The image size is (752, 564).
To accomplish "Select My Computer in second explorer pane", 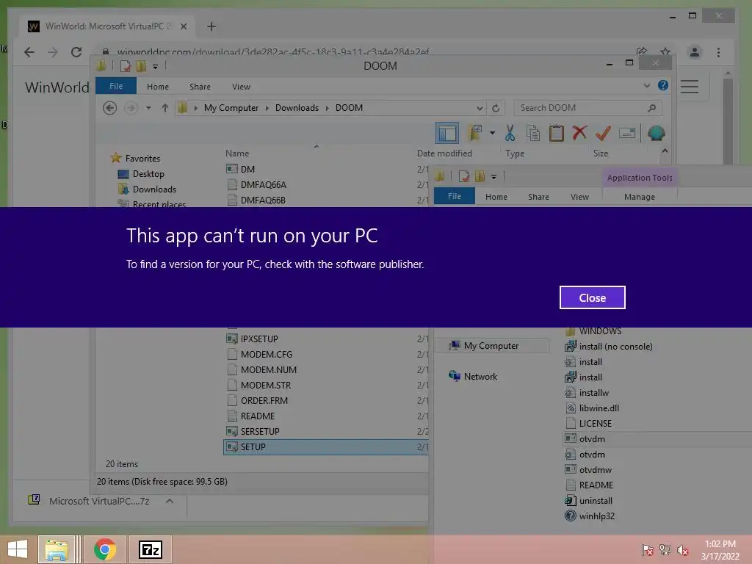I will 491,346.
